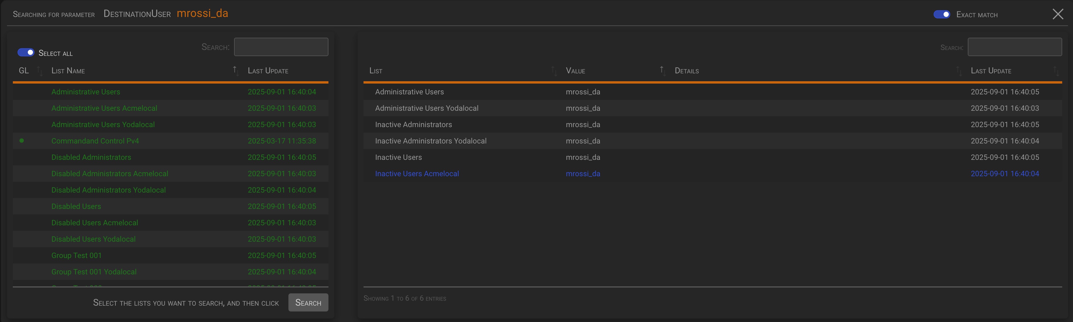The height and width of the screenshot is (322, 1073).
Task: Click the Search button below lists
Action: (x=308, y=302)
